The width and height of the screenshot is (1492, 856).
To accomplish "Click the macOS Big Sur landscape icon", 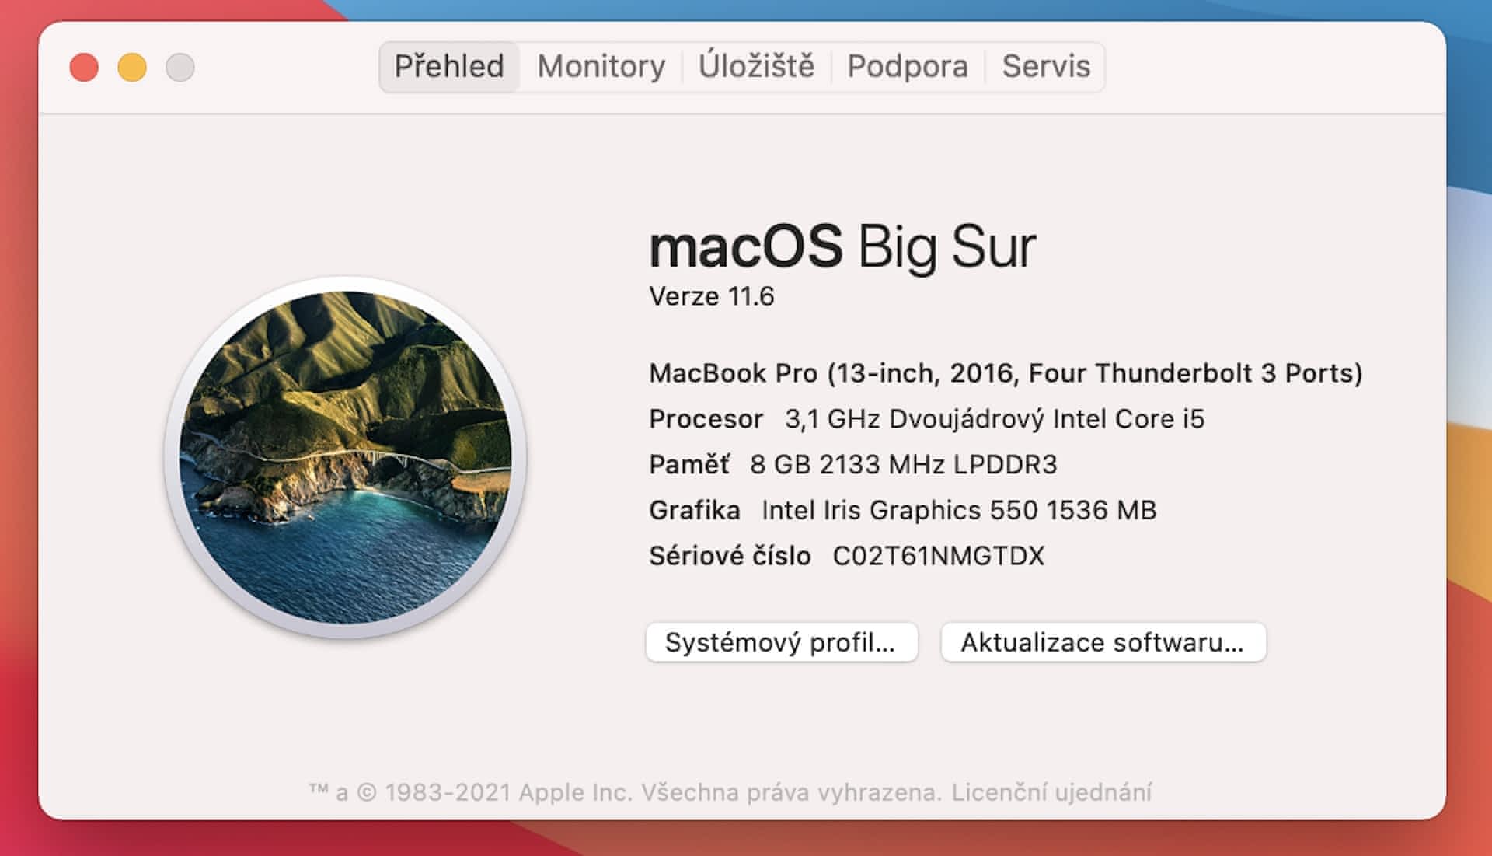I will 345,457.
